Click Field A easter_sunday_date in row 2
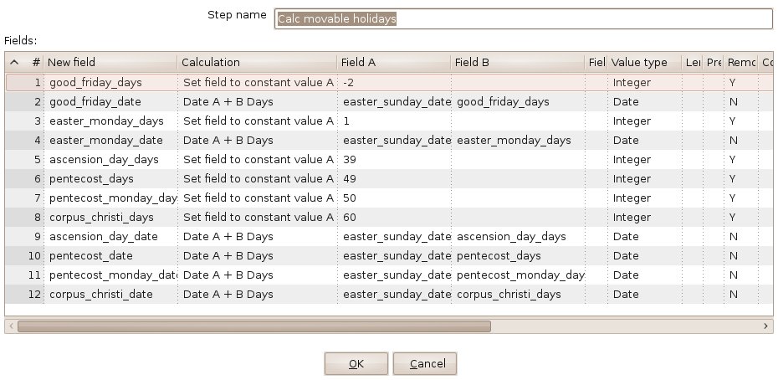 tap(395, 102)
